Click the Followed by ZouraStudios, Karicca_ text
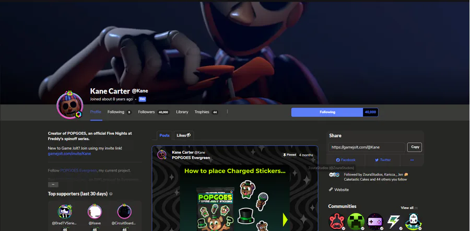Viewport: 470px width, 231px height. click(x=376, y=177)
